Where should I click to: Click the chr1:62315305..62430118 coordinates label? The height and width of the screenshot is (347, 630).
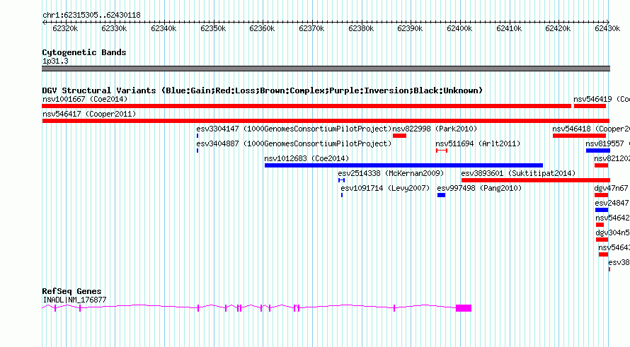(91, 15)
